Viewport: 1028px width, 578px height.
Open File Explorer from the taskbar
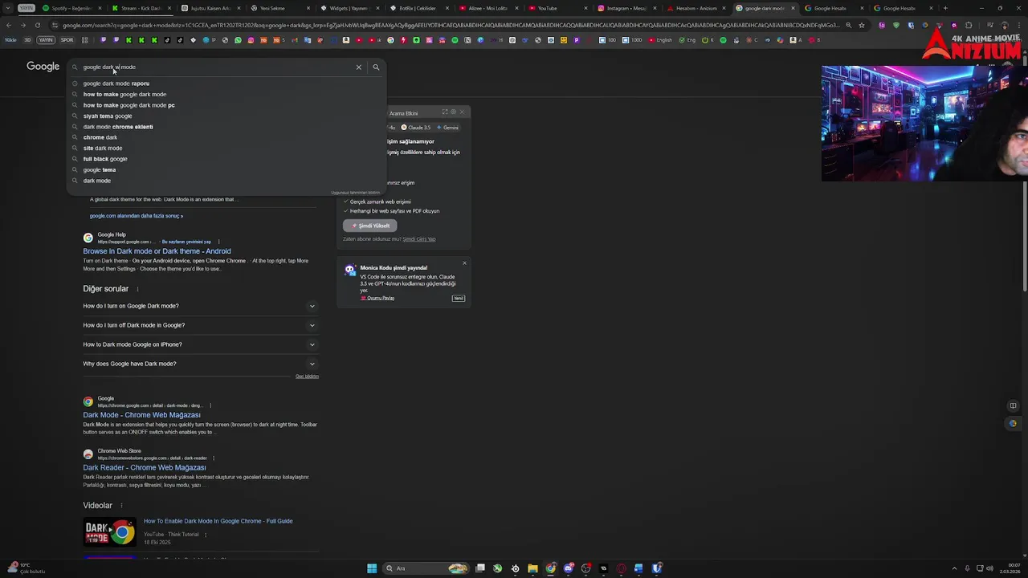pyautogui.click(x=532, y=568)
